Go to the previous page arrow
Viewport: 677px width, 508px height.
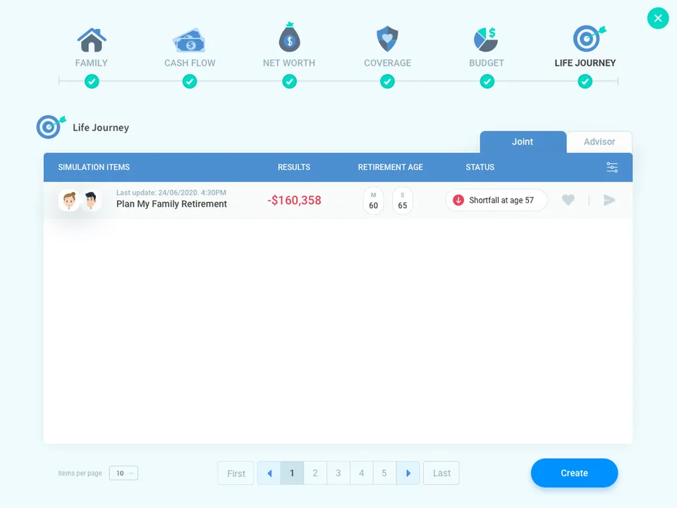269,473
